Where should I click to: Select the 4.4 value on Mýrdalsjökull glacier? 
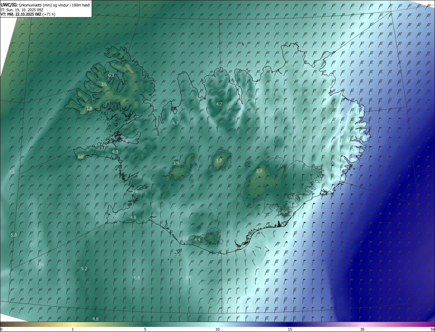(x=197, y=240)
